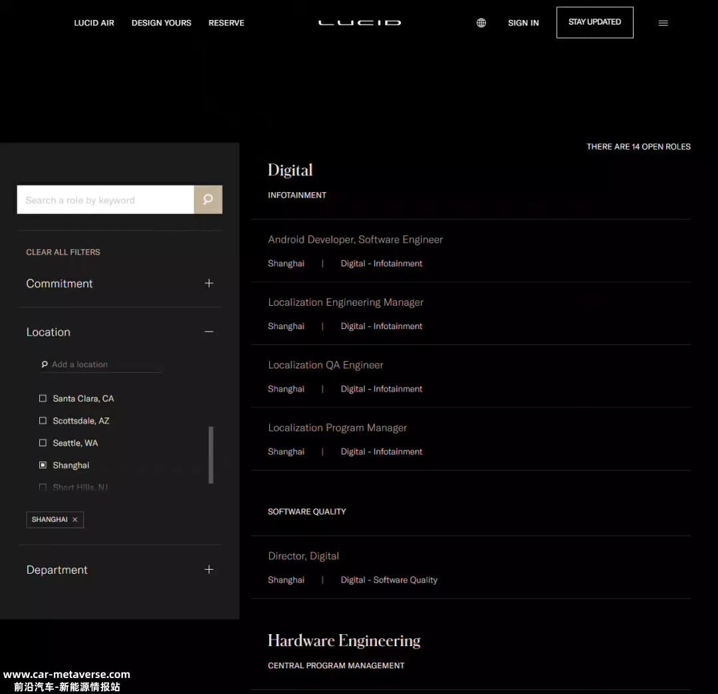Click the Lucid logo
This screenshot has width=718, height=694.
(360, 23)
